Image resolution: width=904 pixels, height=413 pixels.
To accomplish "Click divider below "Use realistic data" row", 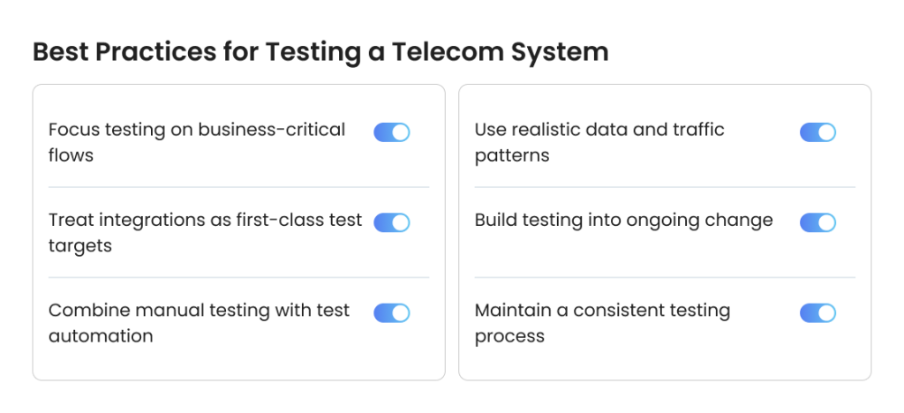I will click(664, 187).
